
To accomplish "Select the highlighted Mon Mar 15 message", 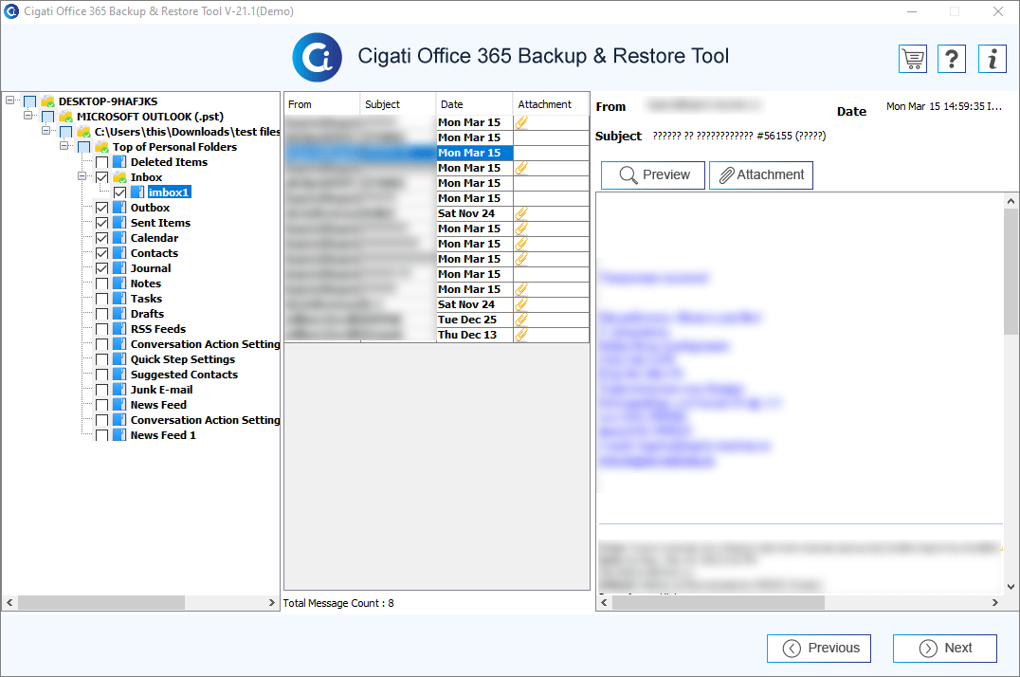I will pos(436,153).
